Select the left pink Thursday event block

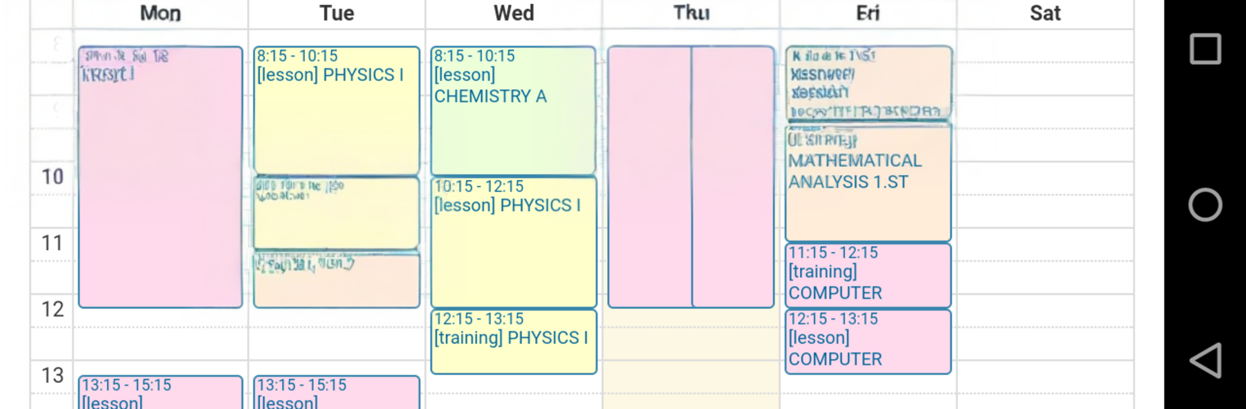(649, 177)
